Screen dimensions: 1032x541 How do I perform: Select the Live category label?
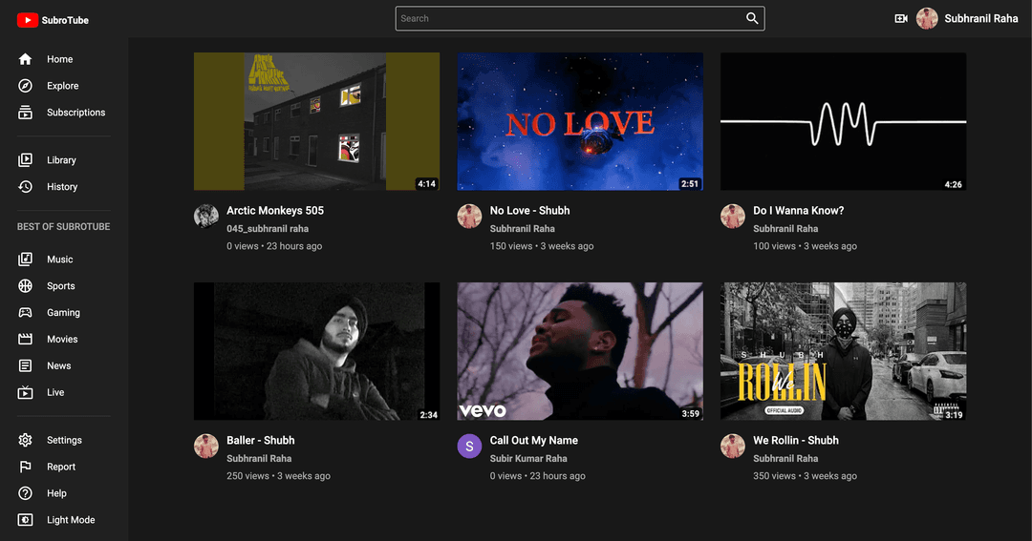(55, 392)
